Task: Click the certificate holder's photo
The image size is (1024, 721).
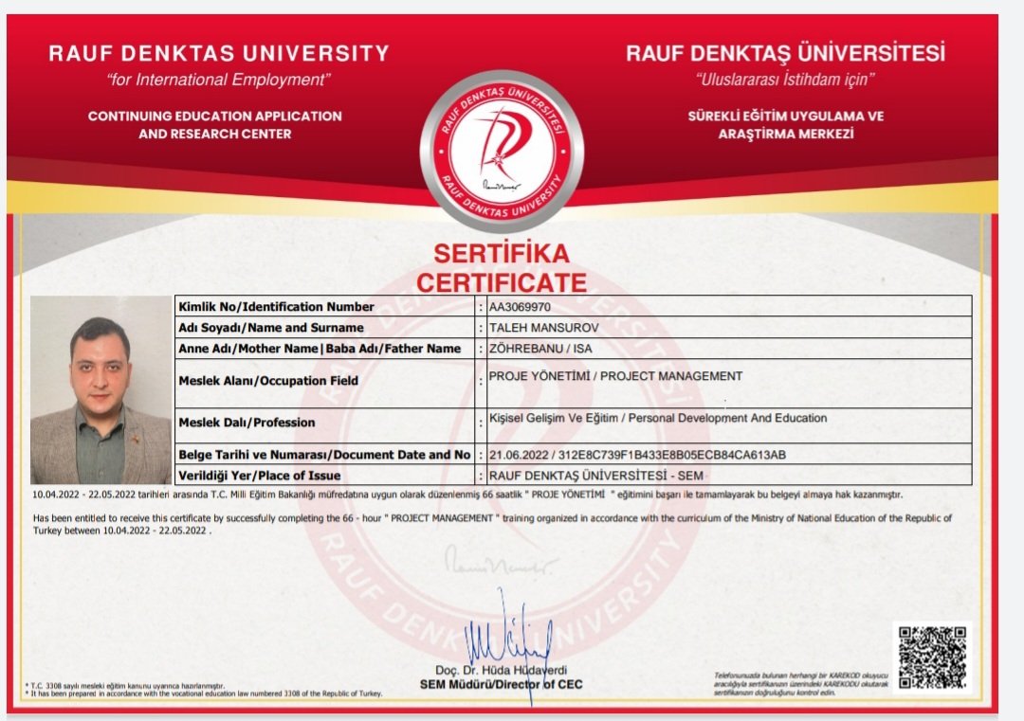Action: tap(101, 390)
